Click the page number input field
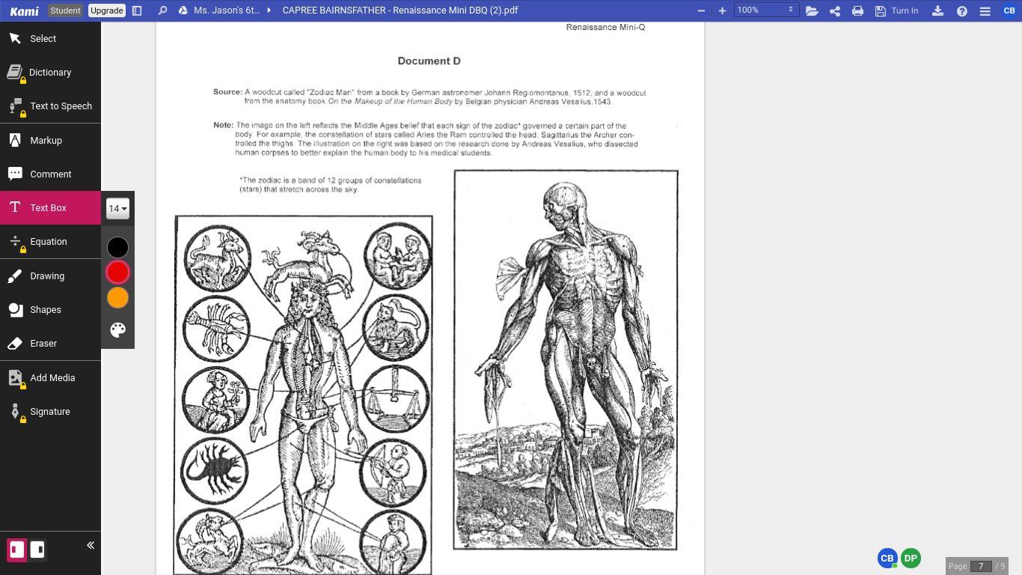 tap(981, 566)
